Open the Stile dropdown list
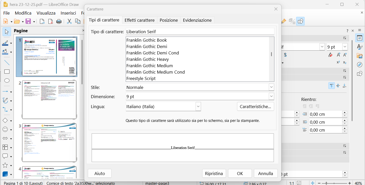This screenshot has width=365, height=185. (271, 87)
